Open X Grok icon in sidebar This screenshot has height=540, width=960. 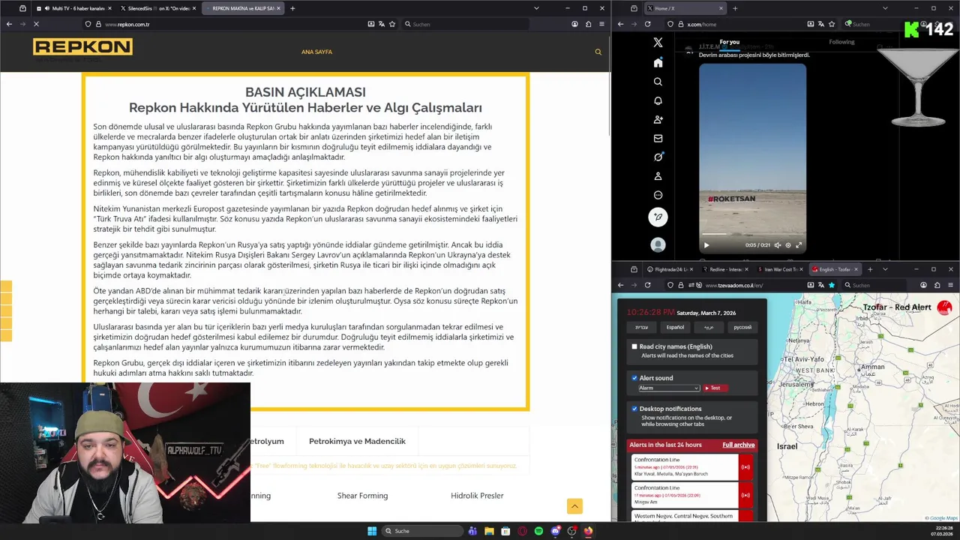[658, 157]
